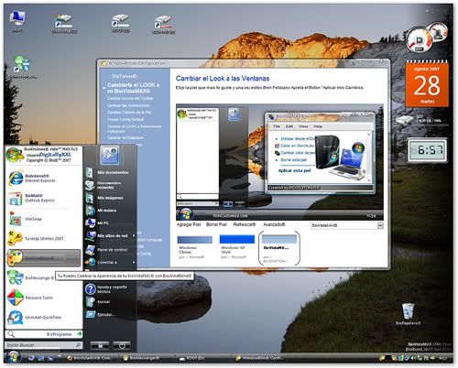Expand Conectar a submenu arrow
Screen dimensions: 458x368
134,262
